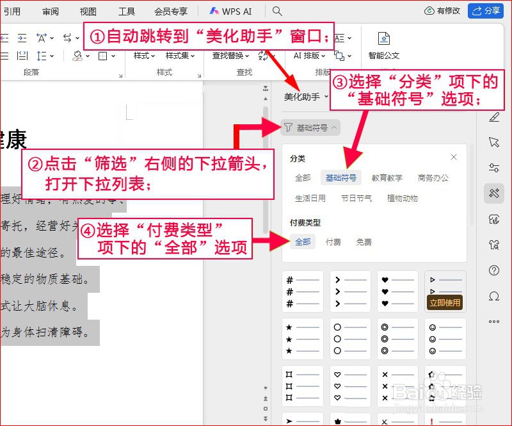Click the help question-mark icon in sidebar

493,270
